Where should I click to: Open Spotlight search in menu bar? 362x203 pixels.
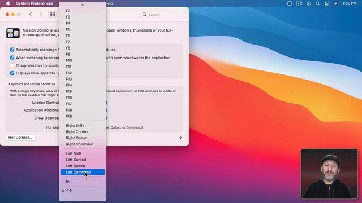(318, 3)
